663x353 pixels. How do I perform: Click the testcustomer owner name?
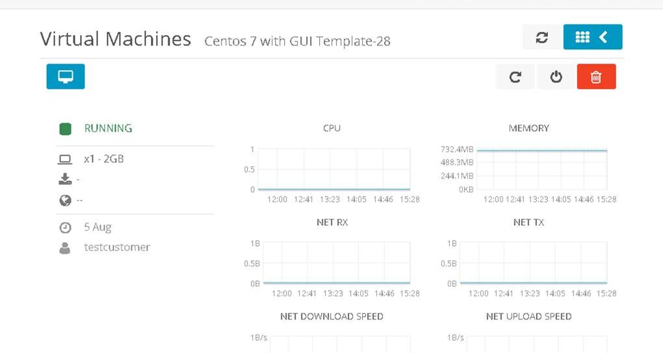(117, 247)
